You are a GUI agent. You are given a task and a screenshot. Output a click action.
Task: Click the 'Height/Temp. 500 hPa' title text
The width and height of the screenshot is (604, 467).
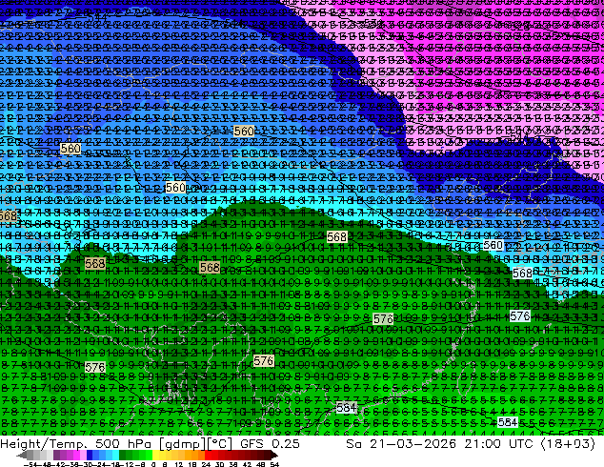[75, 443]
